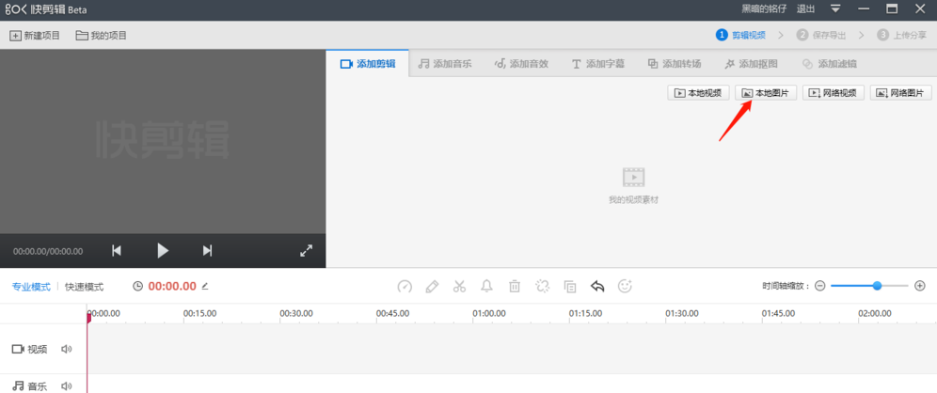This screenshot has height=393, width=937.
Task: Switch to 专业模式
Action: tap(31, 287)
